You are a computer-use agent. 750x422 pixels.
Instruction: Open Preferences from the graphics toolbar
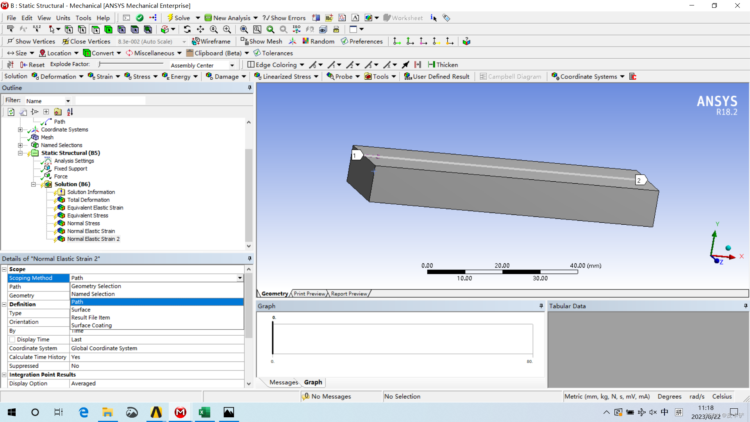[362, 41]
